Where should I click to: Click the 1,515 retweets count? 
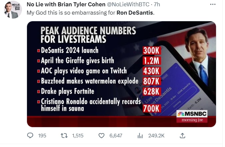pyautogui.click(x=78, y=136)
